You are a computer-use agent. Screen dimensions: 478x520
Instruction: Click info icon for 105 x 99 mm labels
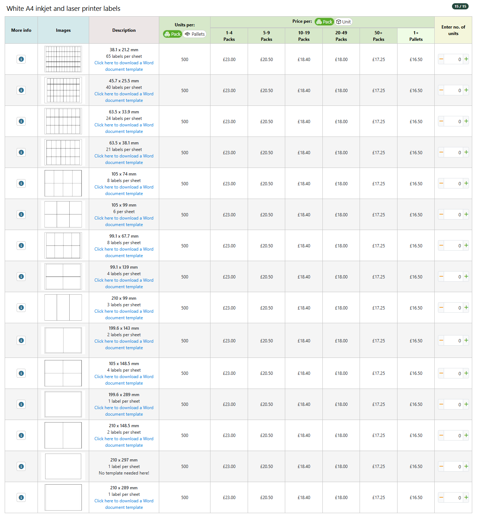21,214
